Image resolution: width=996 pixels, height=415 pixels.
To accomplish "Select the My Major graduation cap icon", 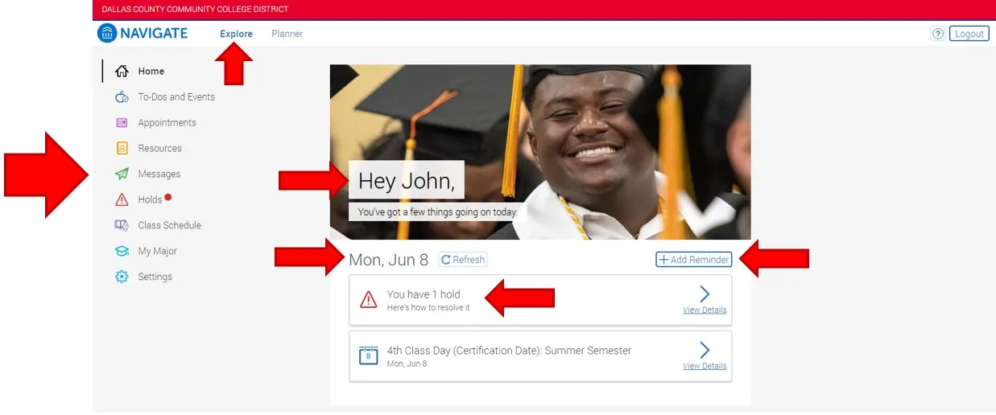I will 122,252.
